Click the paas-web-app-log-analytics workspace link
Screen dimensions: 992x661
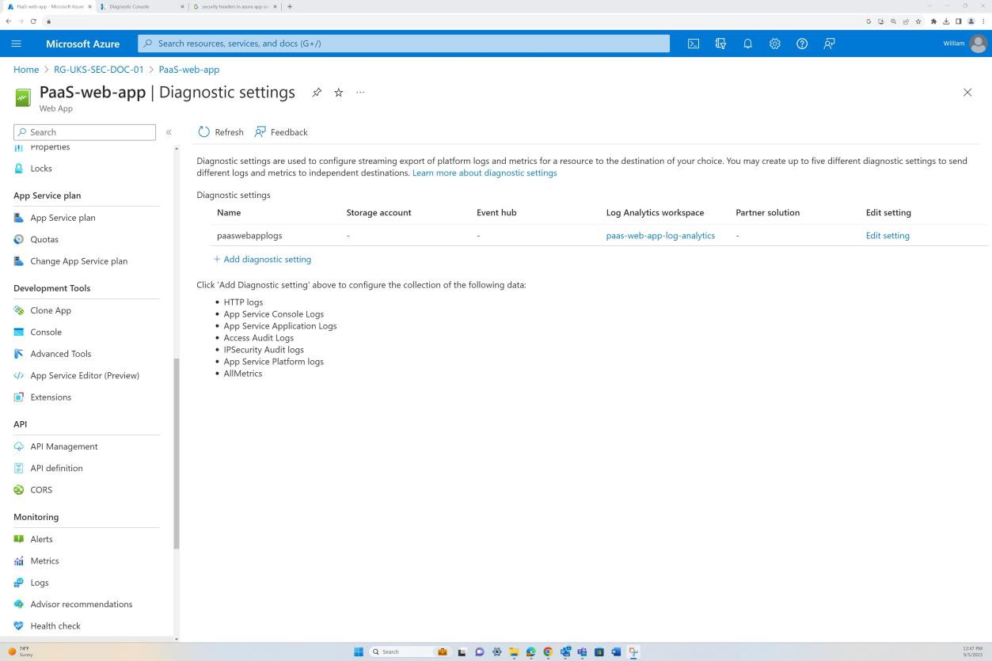(x=660, y=235)
